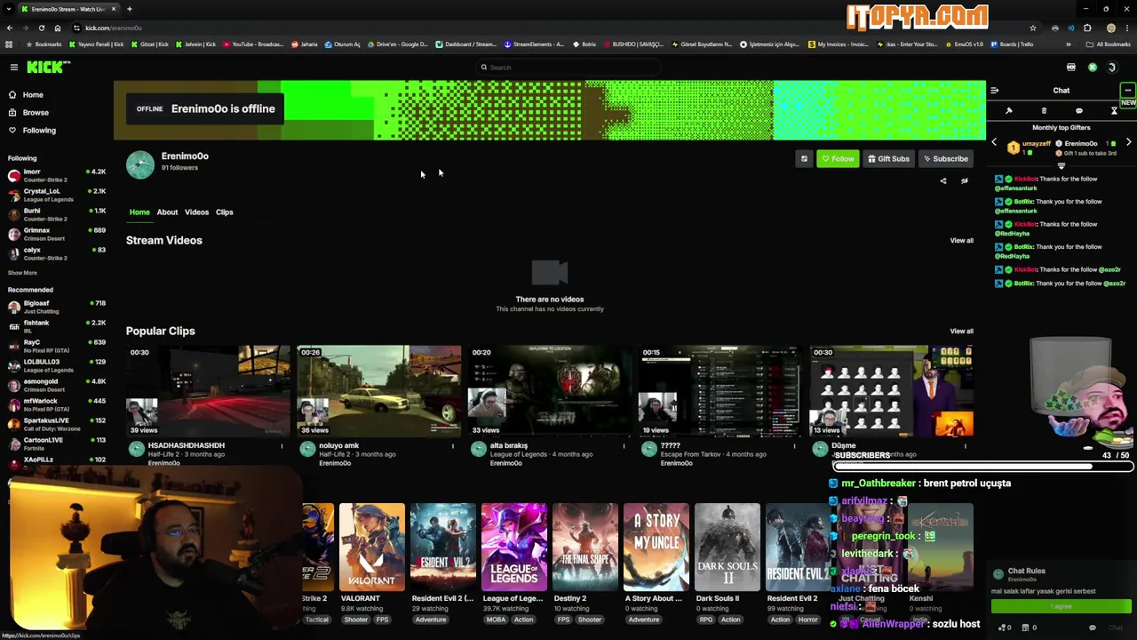Open the imorr channel in Following
The width and height of the screenshot is (1137, 640).
pyautogui.click(x=55, y=176)
